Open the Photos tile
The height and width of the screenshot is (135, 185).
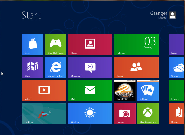click(x=90, y=44)
